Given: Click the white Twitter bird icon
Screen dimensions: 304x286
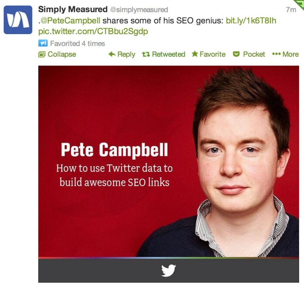Looking at the screenshot, I should coord(169,270).
